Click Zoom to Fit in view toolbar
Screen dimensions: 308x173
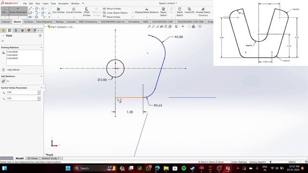149,26
